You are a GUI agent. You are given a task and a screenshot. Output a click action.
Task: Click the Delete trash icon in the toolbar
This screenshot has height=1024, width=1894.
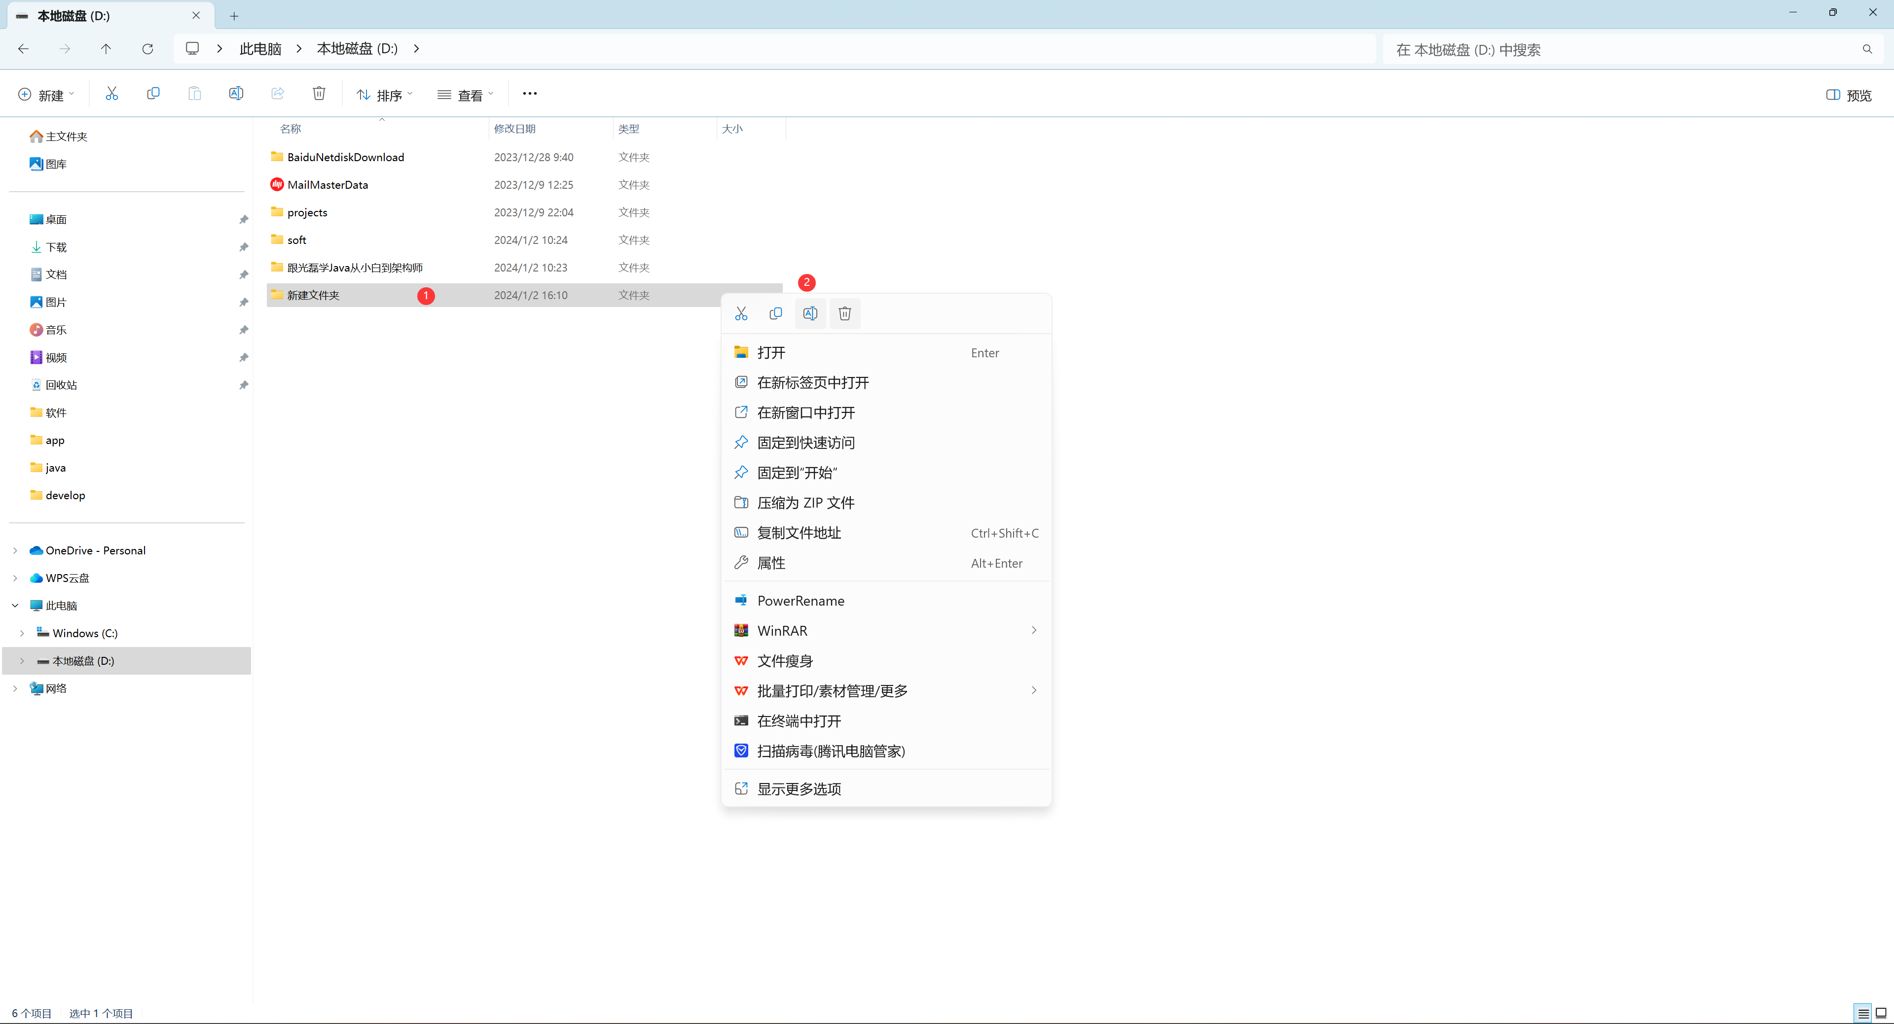click(319, 94)
